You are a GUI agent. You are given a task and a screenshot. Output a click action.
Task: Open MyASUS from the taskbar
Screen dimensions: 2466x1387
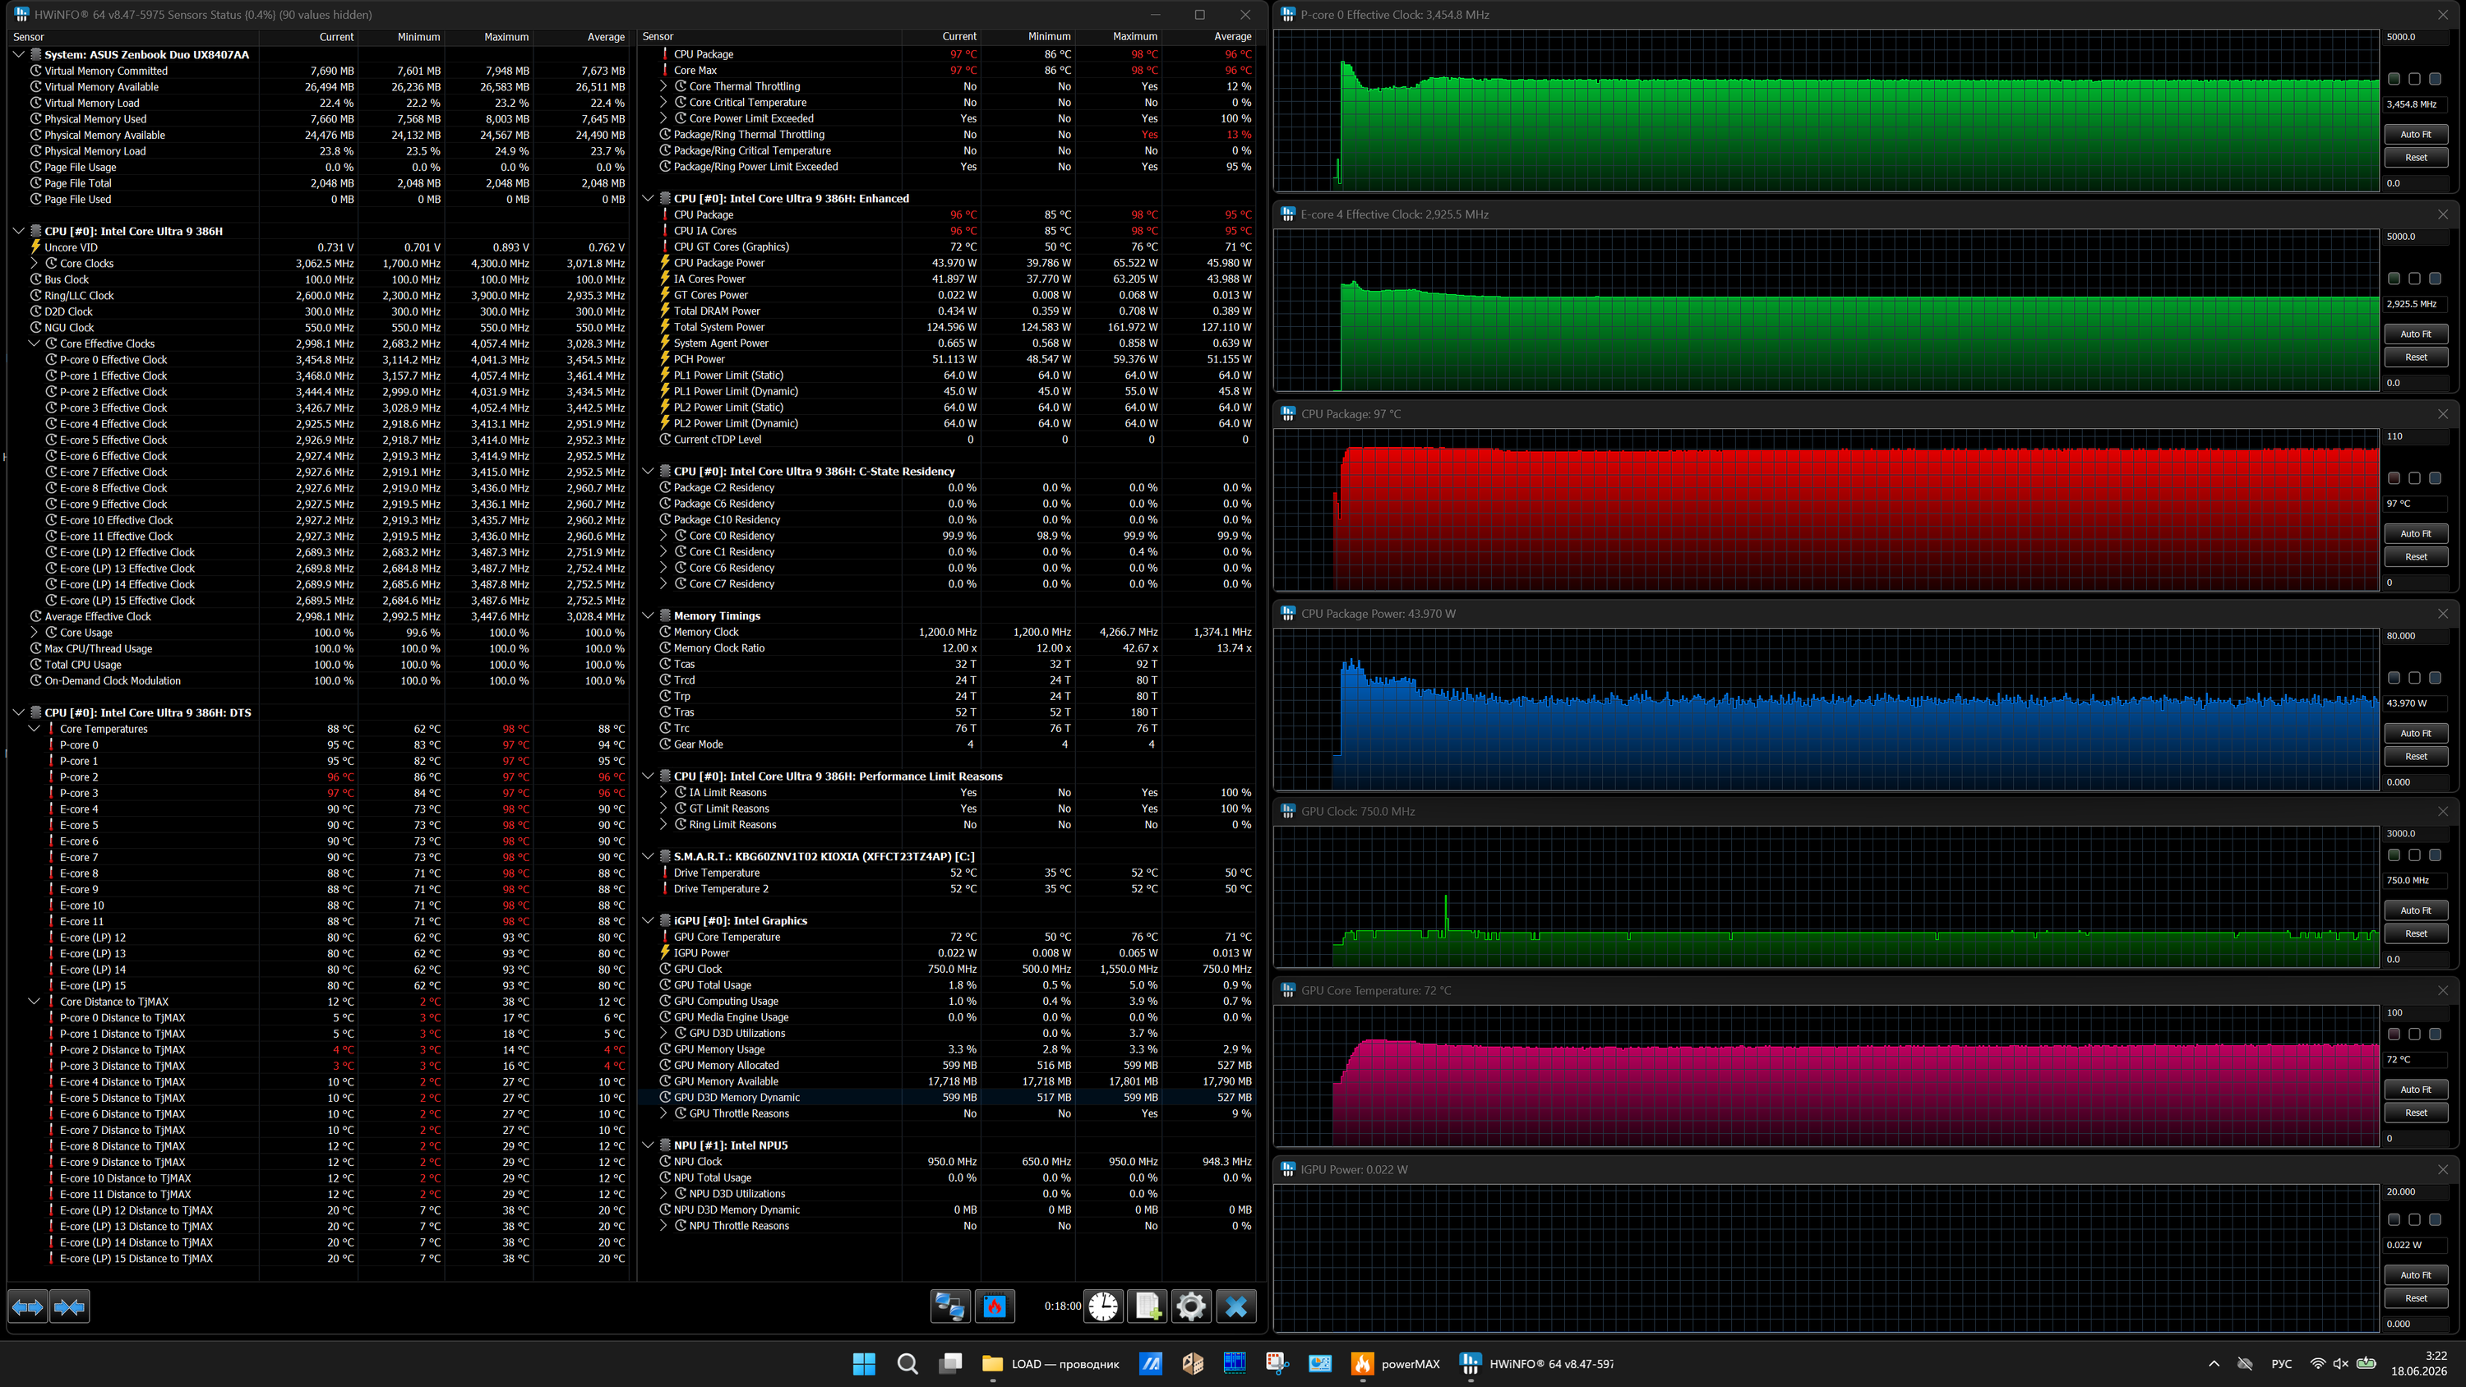pos(1151,1364)
